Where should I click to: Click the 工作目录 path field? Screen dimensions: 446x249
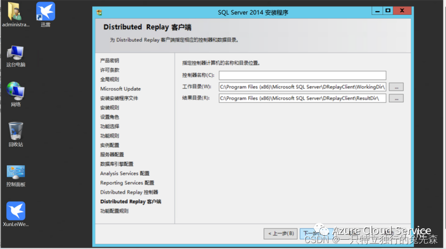302,87
